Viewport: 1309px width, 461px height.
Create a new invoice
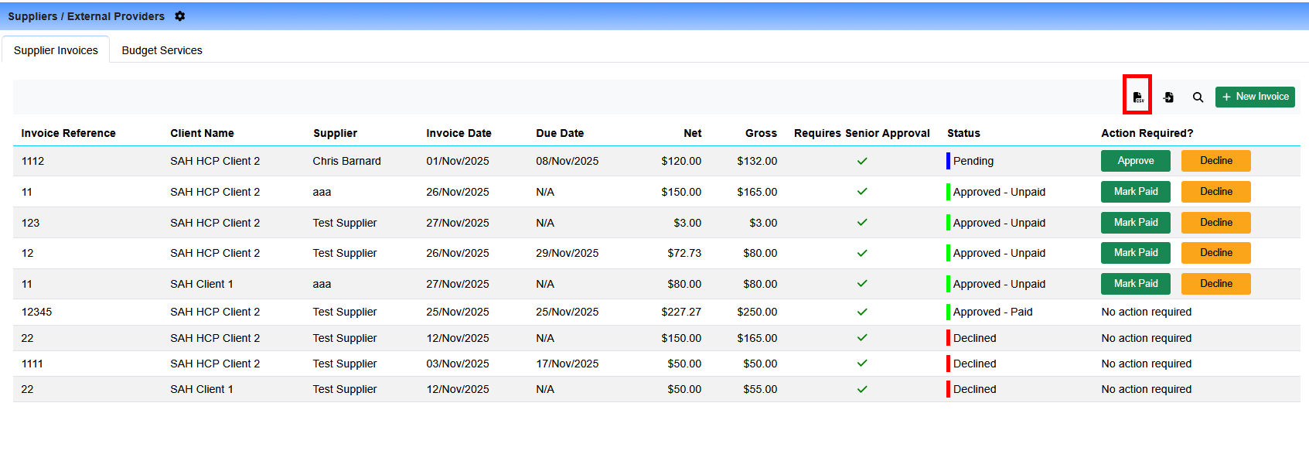click(1255, 97)
